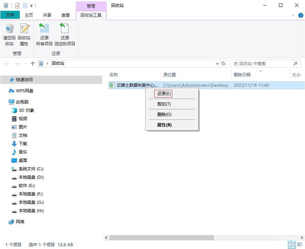Viewport: 305px width, 249px height.
Task: Click the original location C:\Users\Administrator\Desktop
Action: (x=196, y=85)
